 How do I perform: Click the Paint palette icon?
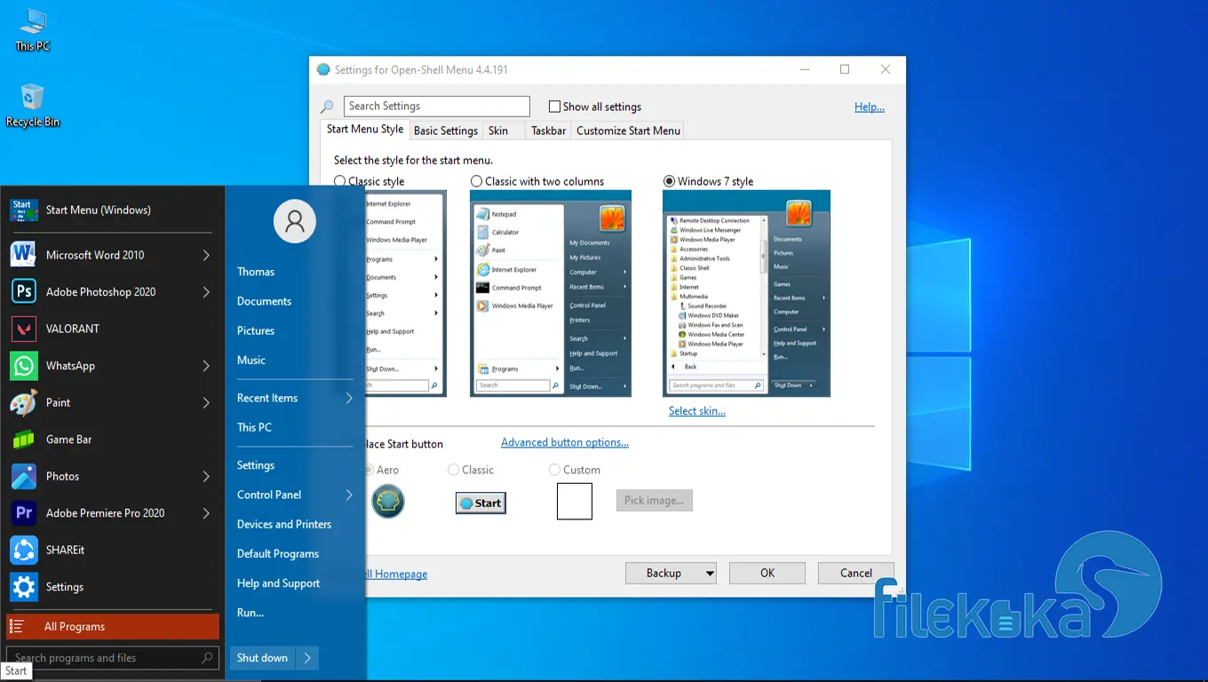23,402
